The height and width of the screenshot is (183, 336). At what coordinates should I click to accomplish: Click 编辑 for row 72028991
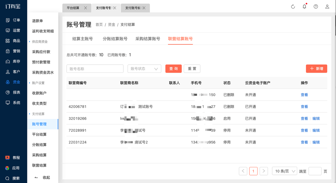pos(316,130)
